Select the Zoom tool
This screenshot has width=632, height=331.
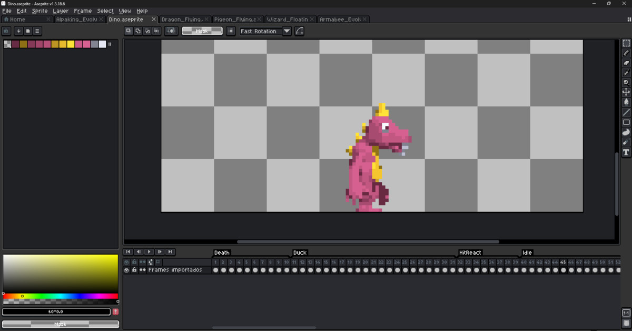coord(626,83)
